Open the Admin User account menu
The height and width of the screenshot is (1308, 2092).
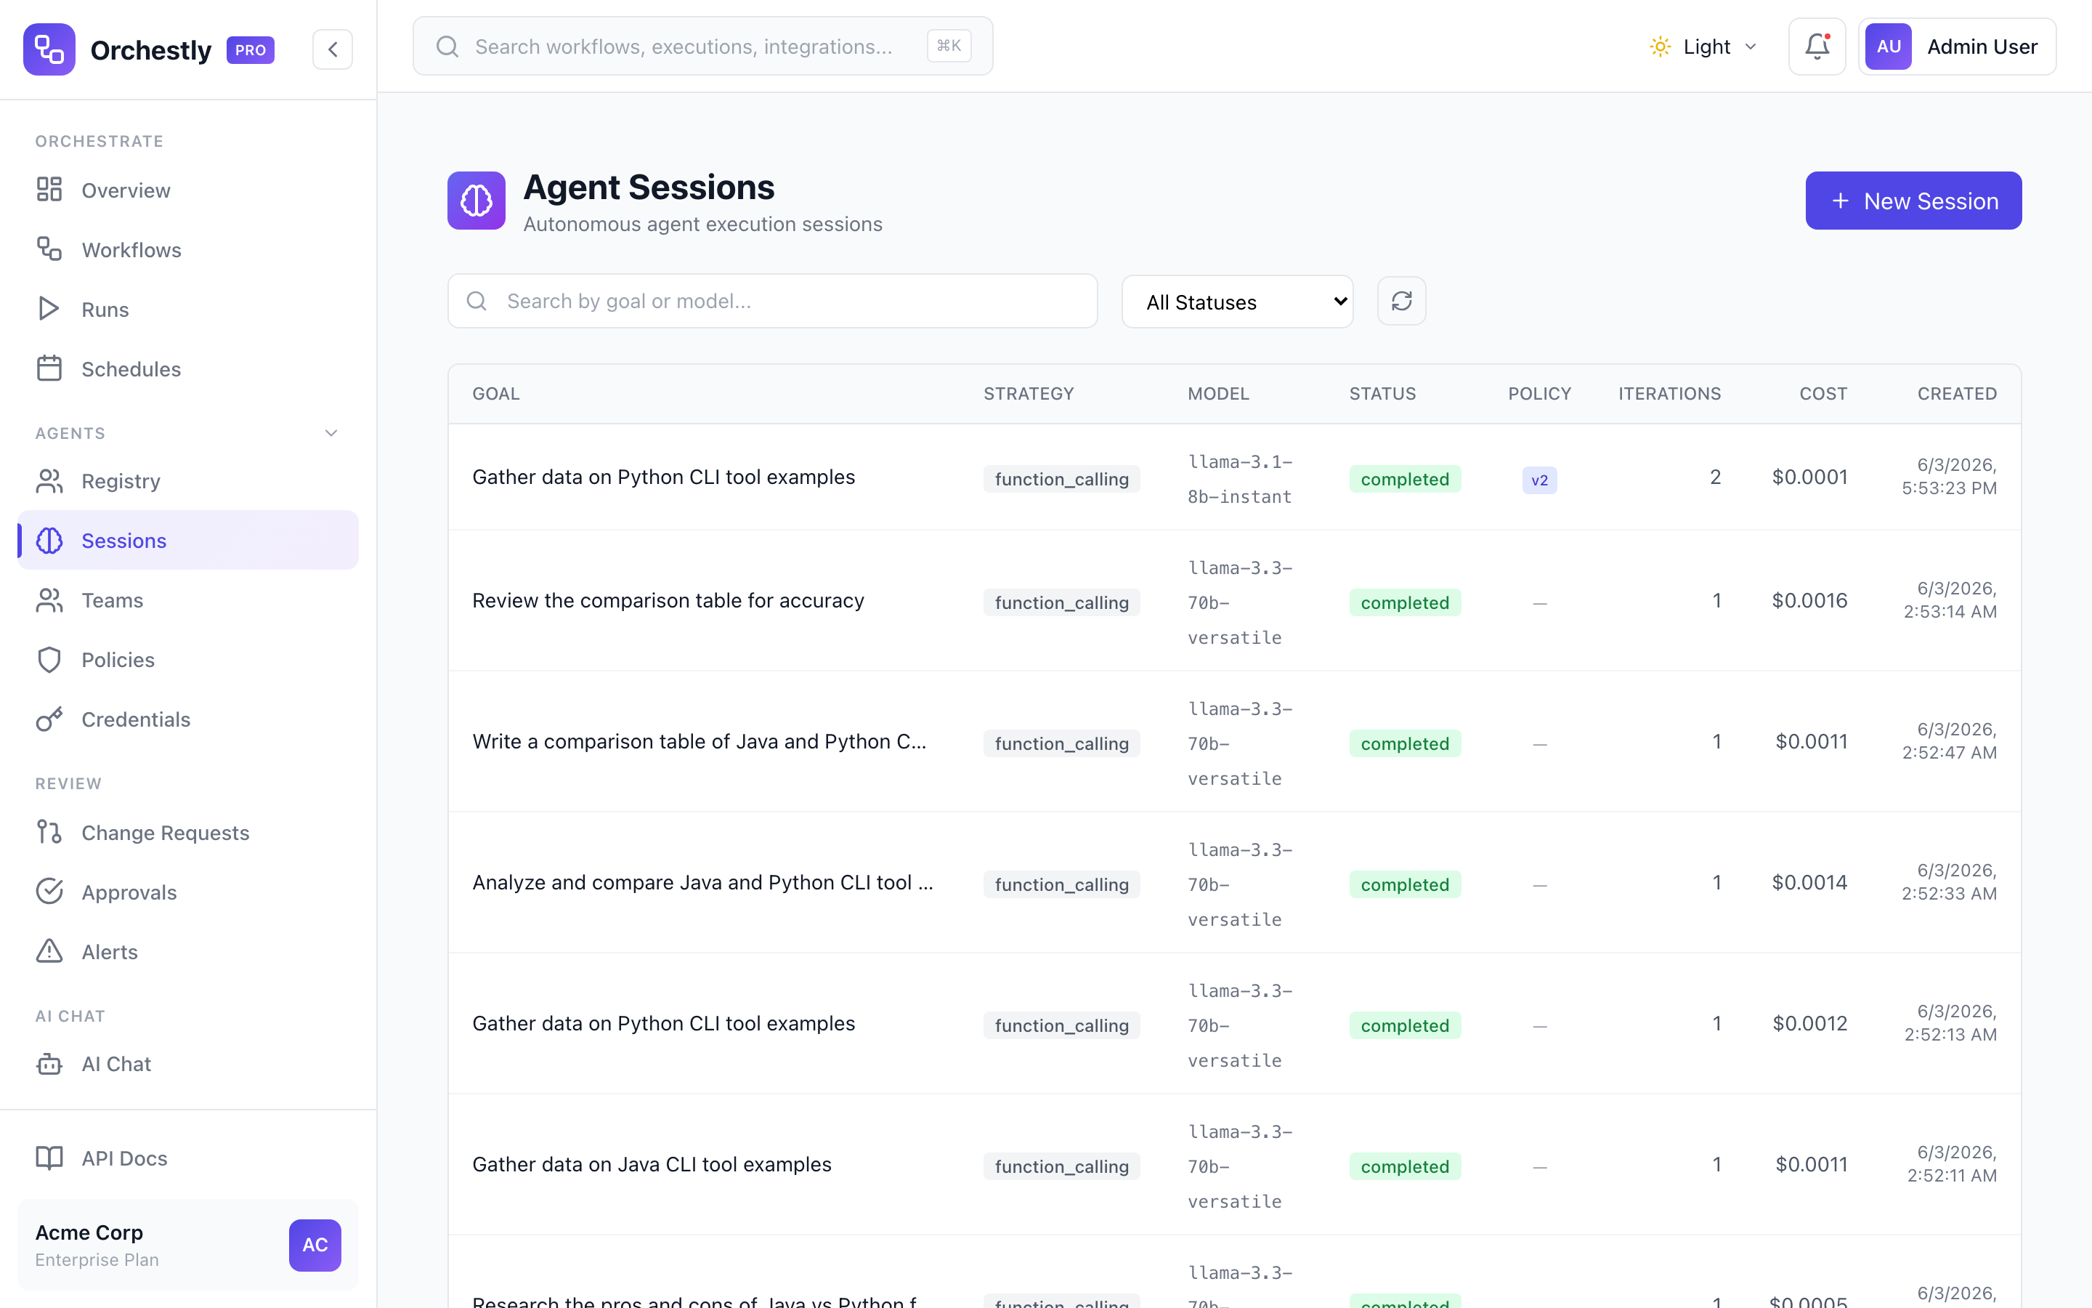1957,47
